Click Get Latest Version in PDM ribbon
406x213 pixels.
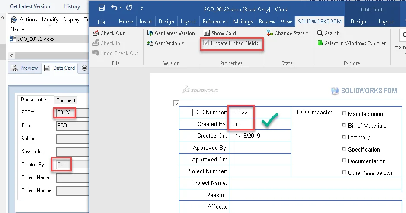coord(171,33)
